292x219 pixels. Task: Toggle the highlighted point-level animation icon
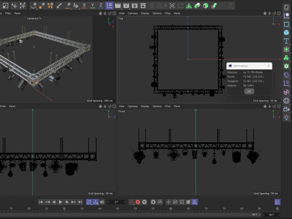pyautogui.click(x=195, y=202)
